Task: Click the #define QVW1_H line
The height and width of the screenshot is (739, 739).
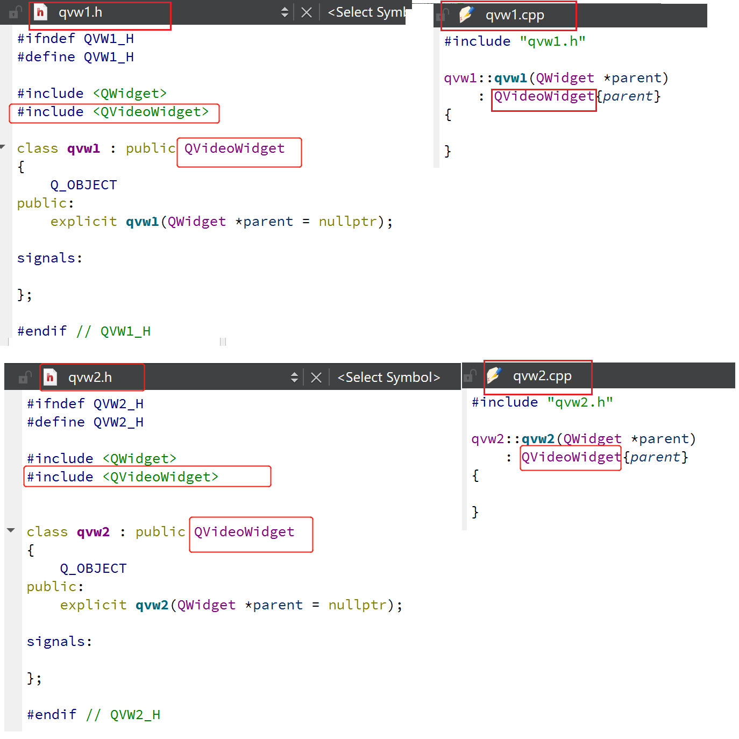Action: (x=76, y=57)
